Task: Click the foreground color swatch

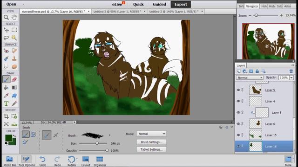Action: point(8,138)
